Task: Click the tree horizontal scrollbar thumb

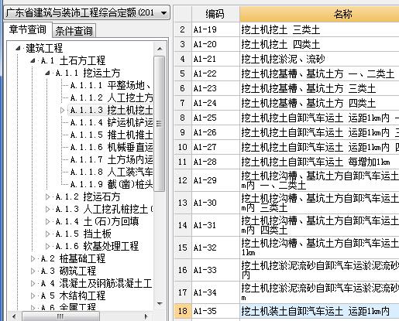Action: pos(60,316)
